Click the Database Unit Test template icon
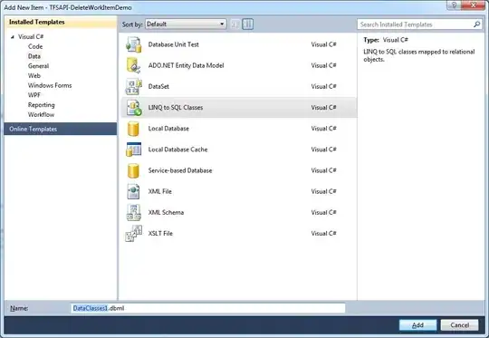This screenshot has width=489, height=338. [134, 44]
